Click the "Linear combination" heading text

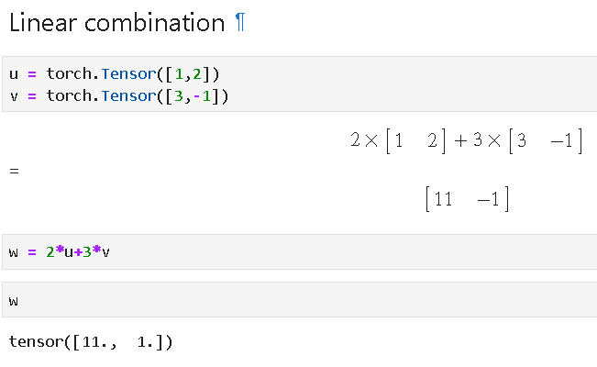pyautogui.click(x=116, y=24)
